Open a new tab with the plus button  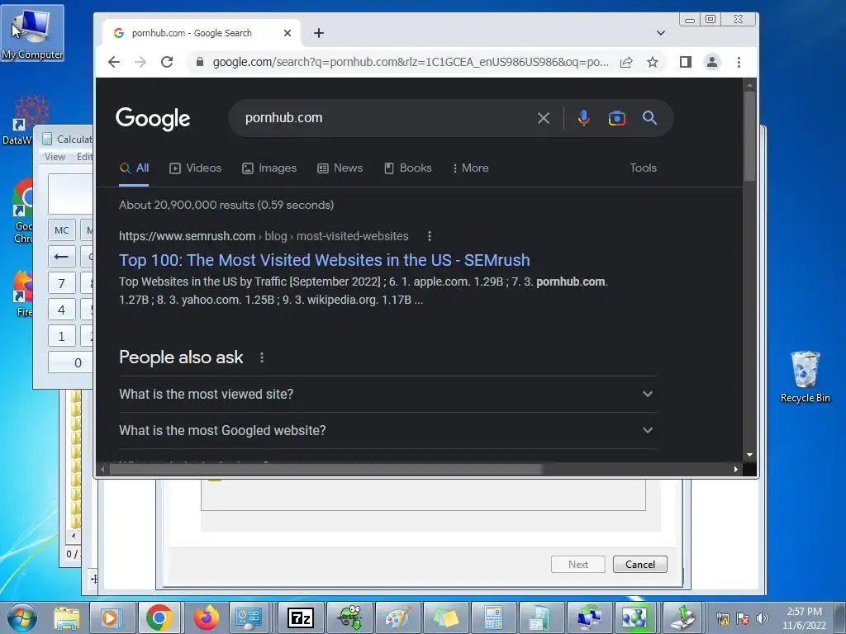[319, 33]
